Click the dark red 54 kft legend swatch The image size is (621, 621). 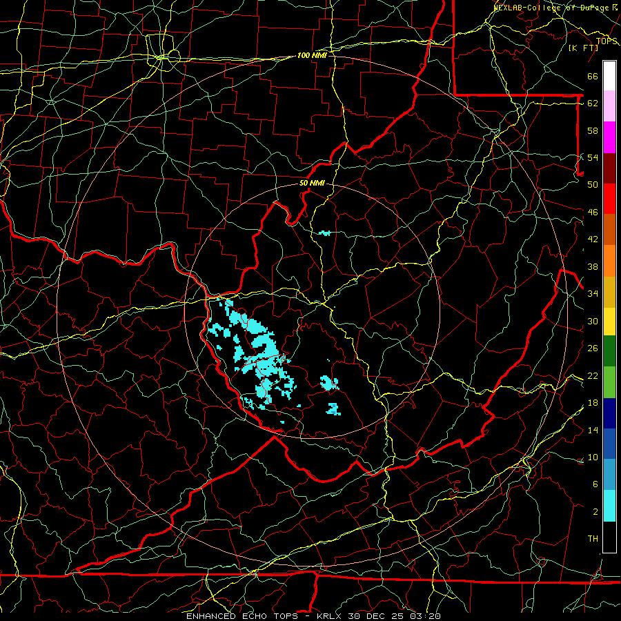click(609, 168)
